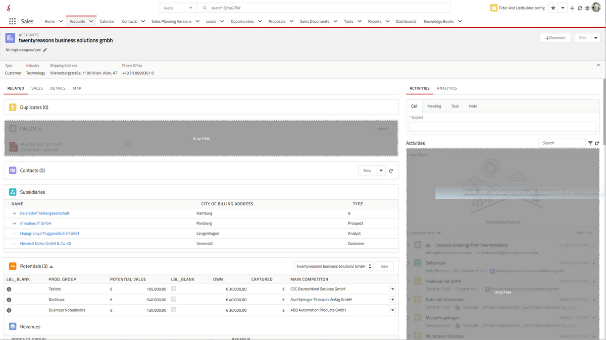Click new in the Potentials panel

pos(384,266)
